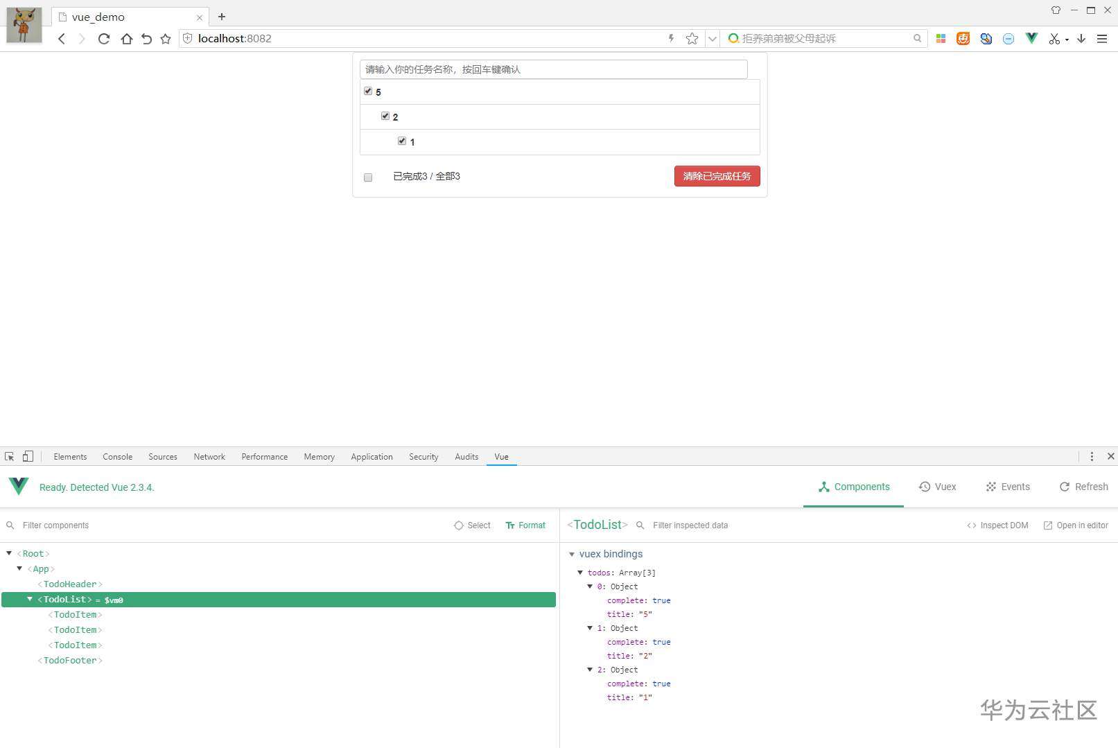Collapse the 0: Object entry

point(590,586)
